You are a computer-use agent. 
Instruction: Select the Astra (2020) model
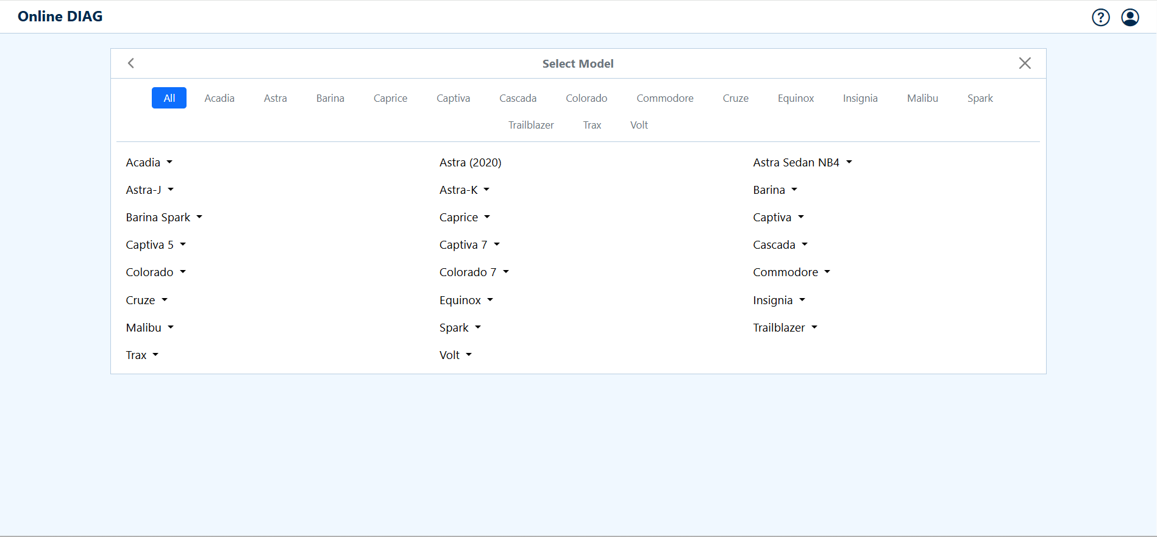click(x=470, y=163)
